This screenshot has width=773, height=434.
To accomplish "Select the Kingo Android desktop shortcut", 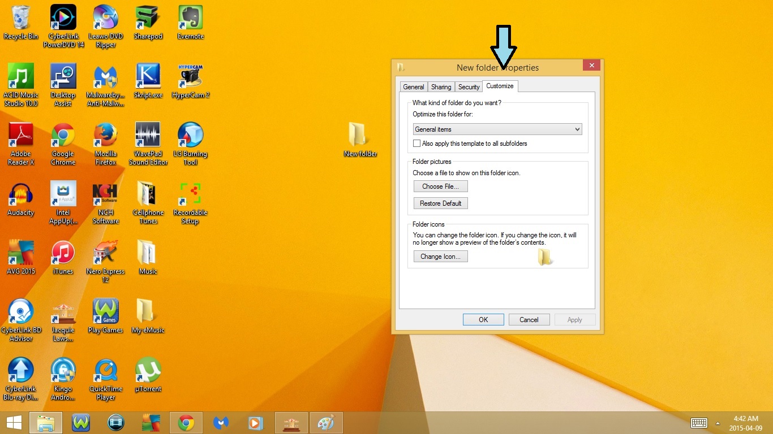I will pyautogui.click(x=63, y=379).
